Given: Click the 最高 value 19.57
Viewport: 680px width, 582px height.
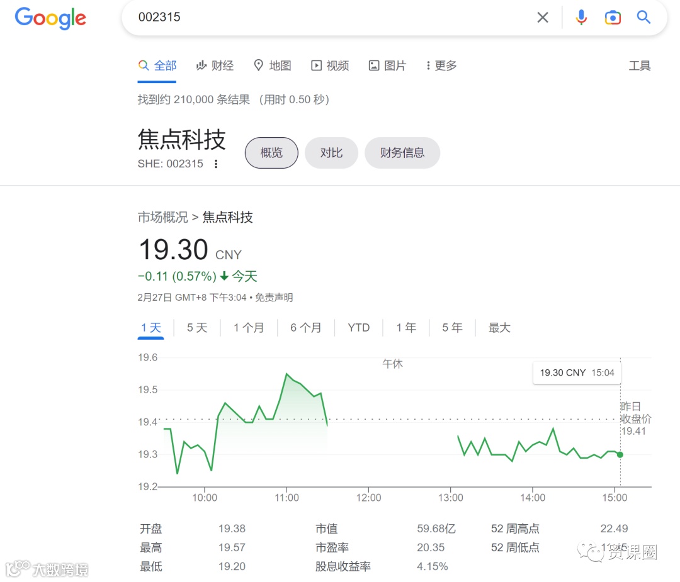Looking at the screenshot, I should tap(232, 548).
